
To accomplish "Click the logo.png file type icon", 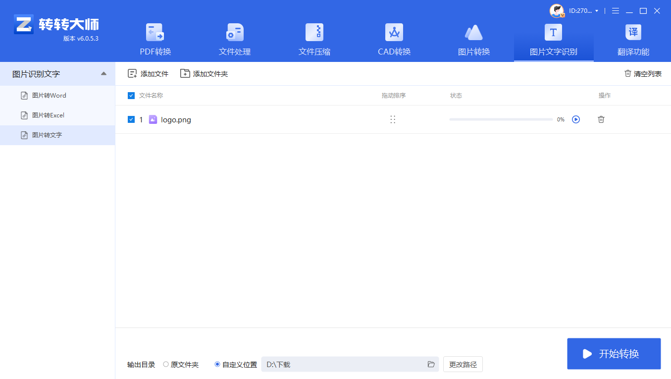I will [153, 119].
